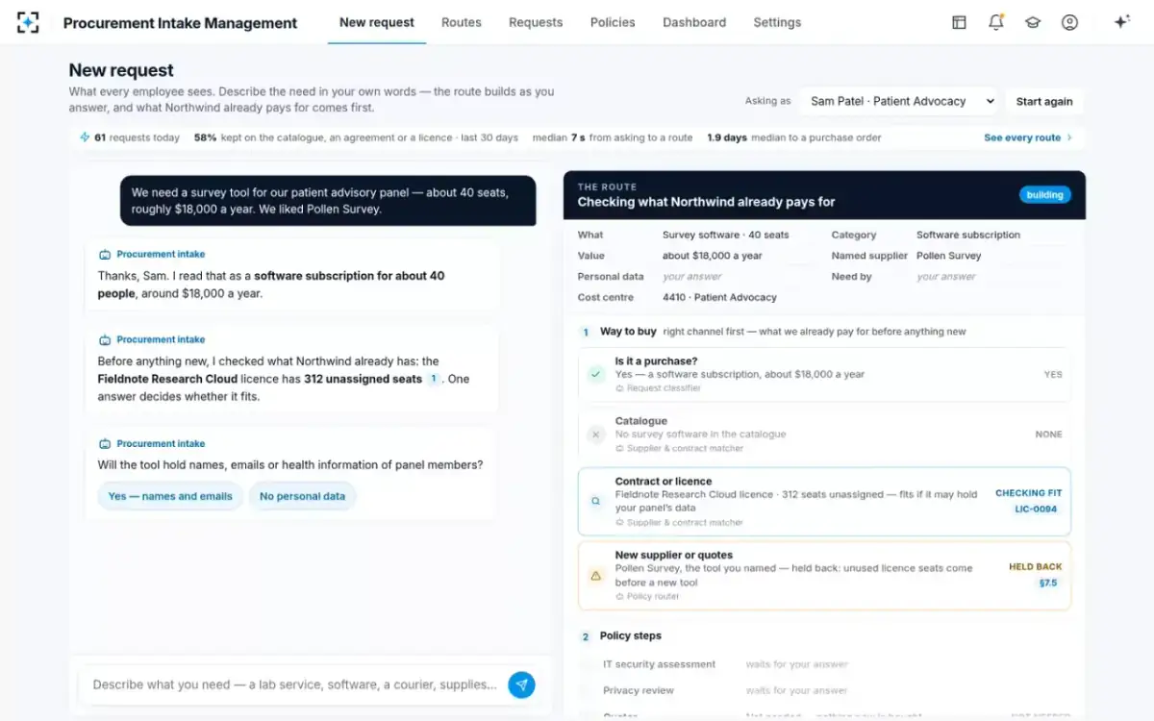Viewport: 1154px width, 721px height.
Task: Click bot icon on first Procurement intake message
Action: tap(105, 255)
